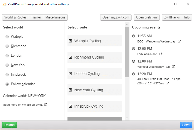Click the green Reload button

tap(9, 125)
